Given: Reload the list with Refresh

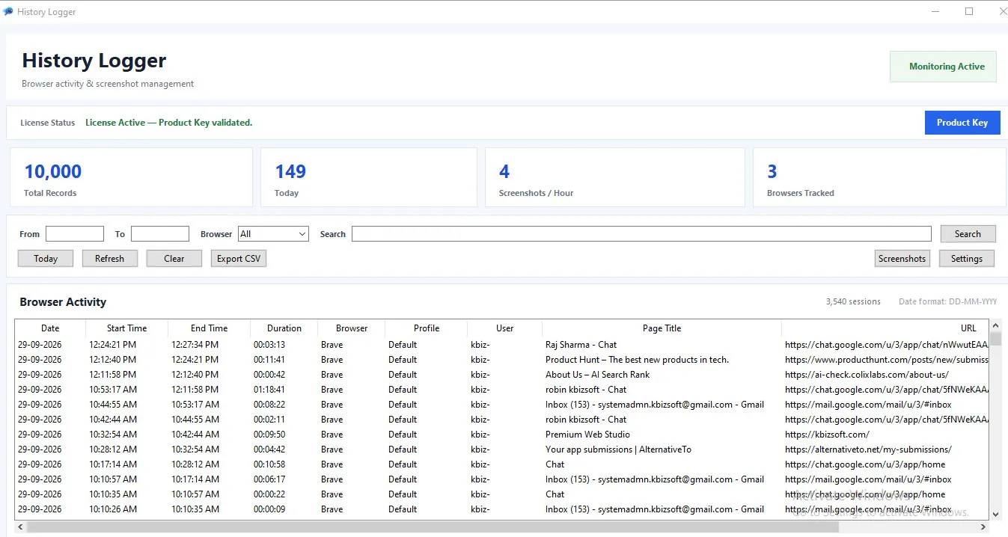Looking at the screenshot, I should click(x=109, y=259).
